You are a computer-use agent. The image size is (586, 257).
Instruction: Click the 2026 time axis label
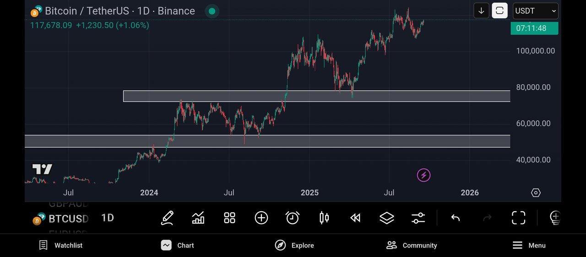(470, 193)
